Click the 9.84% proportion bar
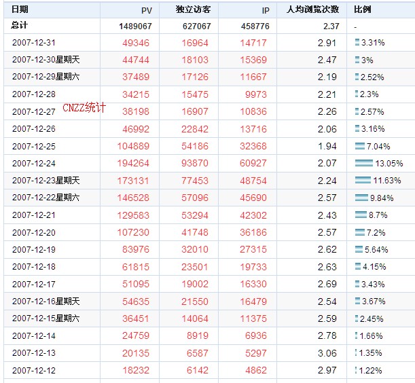The image size is (415, 383). 361,198
